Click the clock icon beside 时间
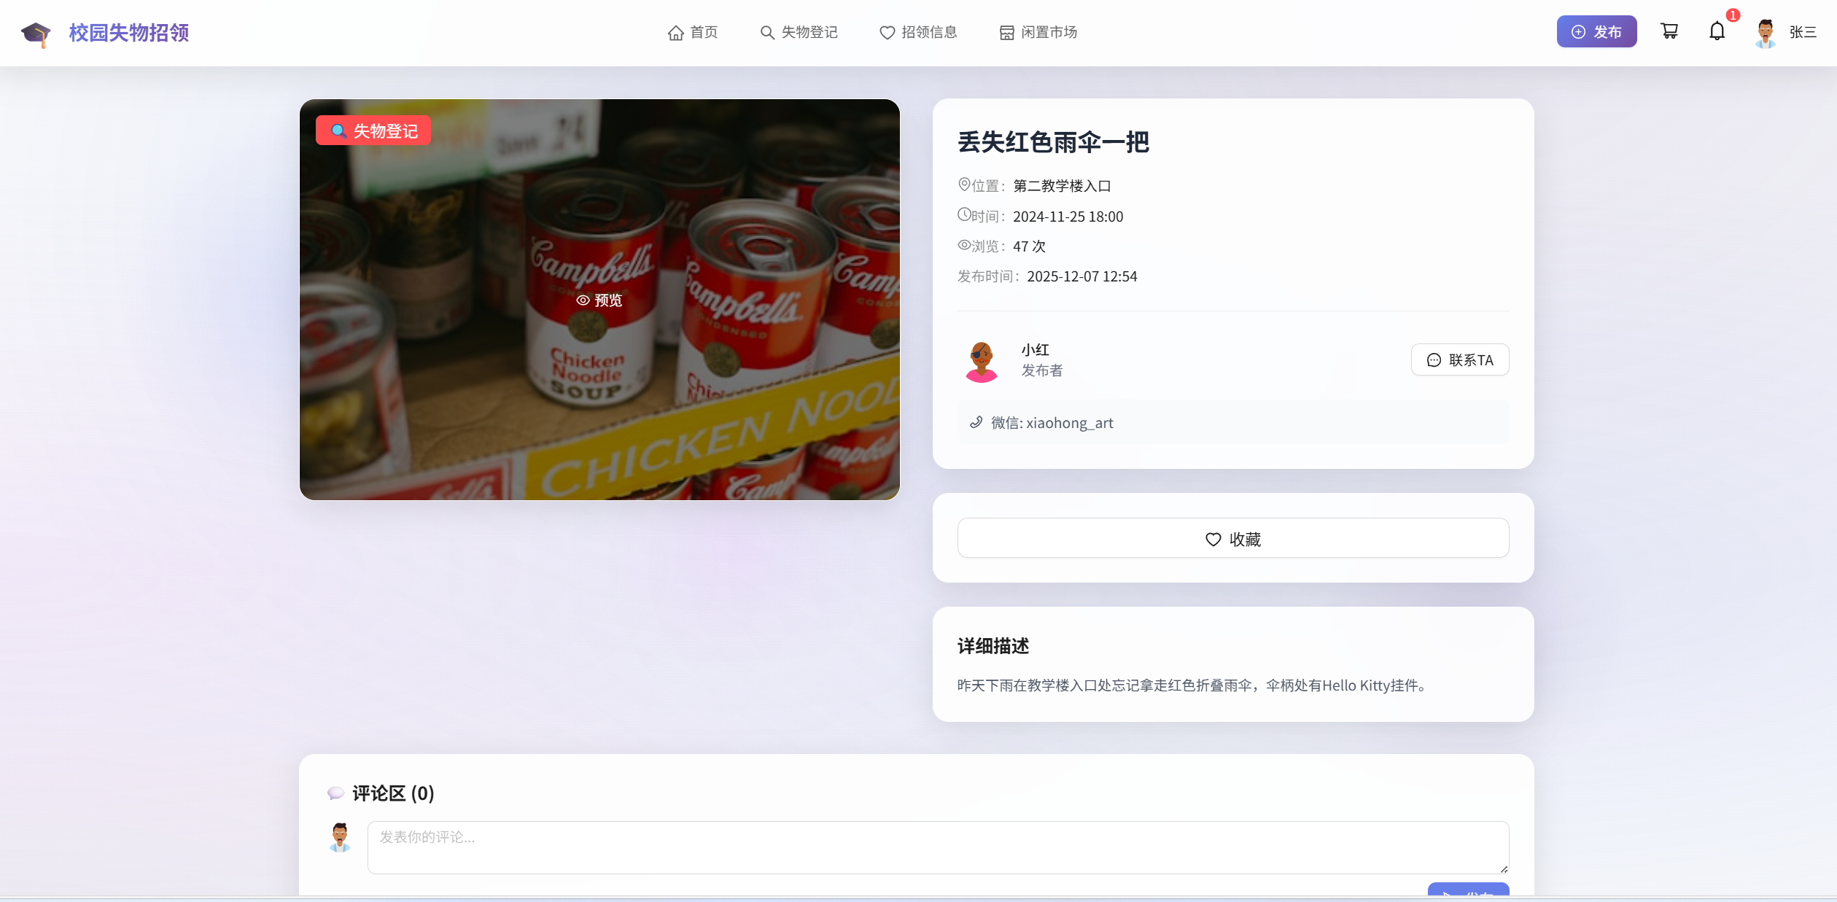1837x902 pixels. tap(964, 214)
